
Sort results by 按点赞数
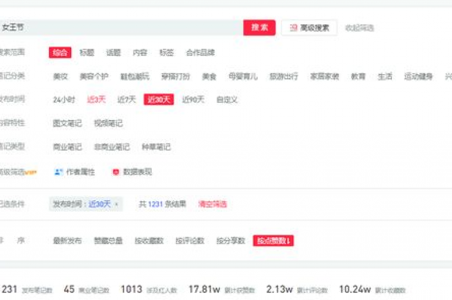click(273, 241)
